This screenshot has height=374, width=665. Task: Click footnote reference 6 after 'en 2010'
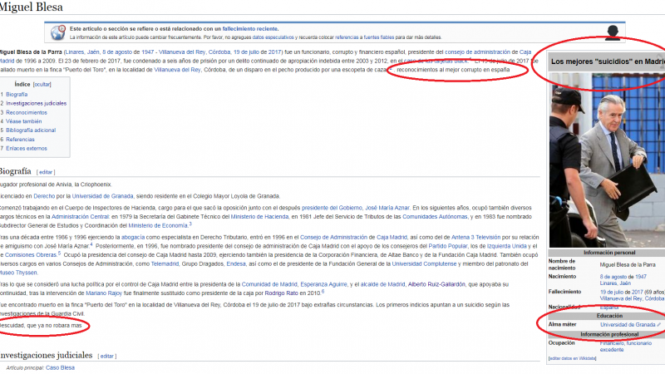323,292
